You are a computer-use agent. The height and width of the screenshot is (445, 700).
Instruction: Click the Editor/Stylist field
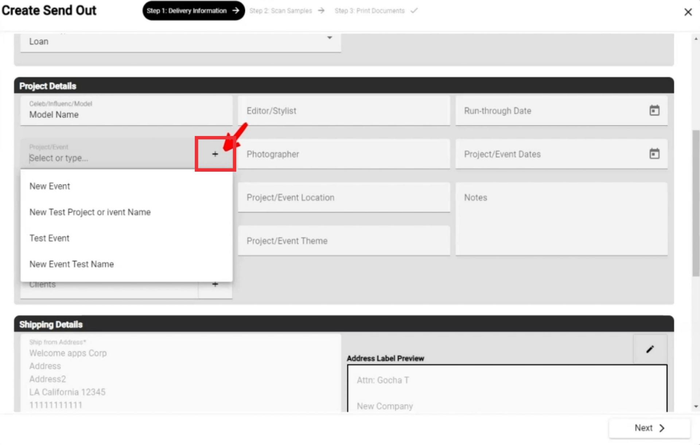(344, 111)
